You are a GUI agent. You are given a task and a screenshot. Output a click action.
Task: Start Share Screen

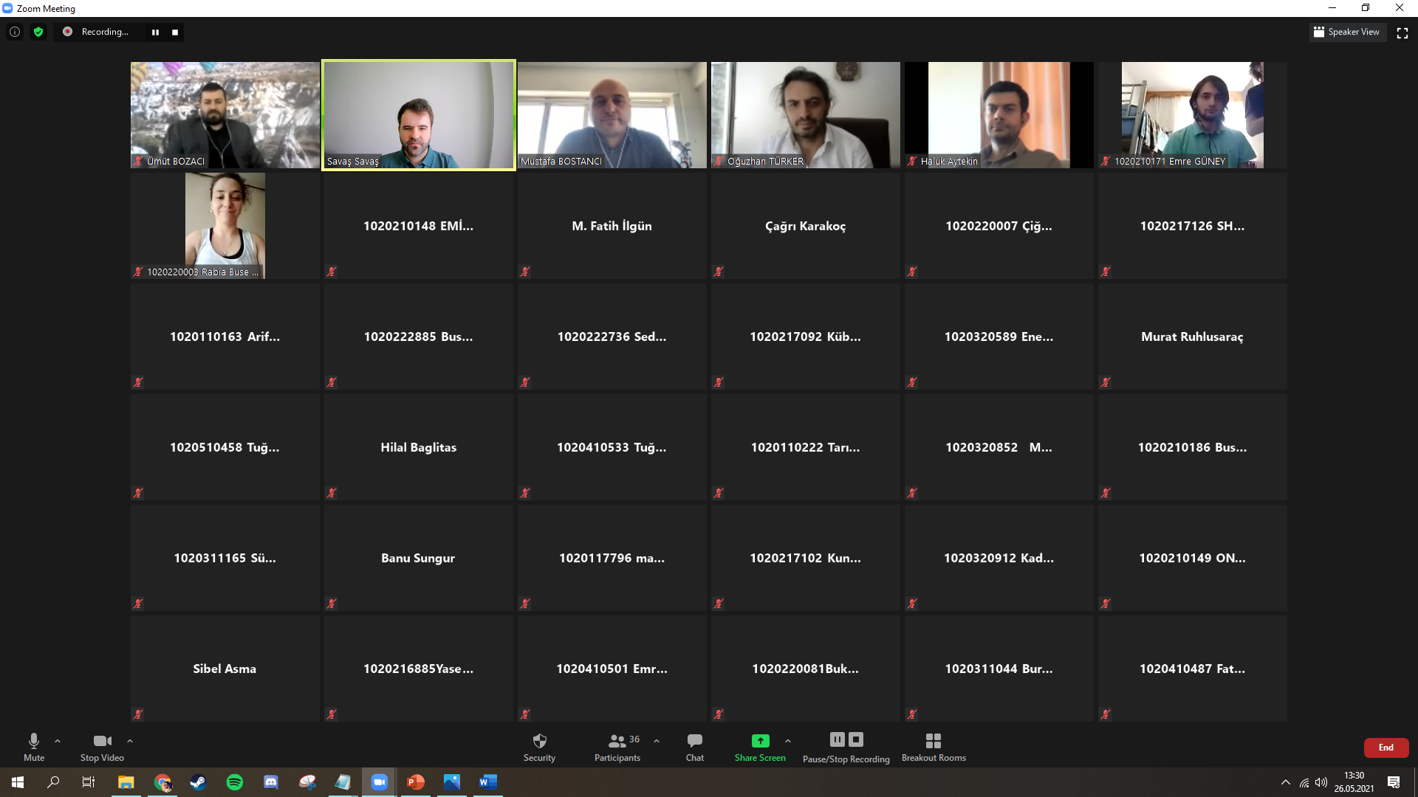760,747
